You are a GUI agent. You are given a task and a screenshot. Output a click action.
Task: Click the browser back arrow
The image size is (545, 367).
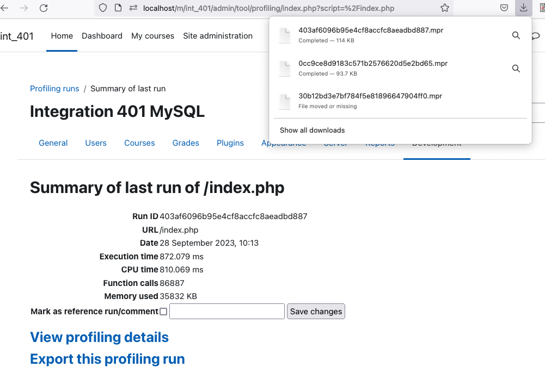[x=4, y=8]
